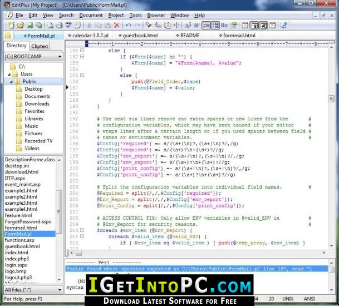This screenshot has width=339, height=306.
Task: Click the folder icon left of FormMail.pl tab
Action: tap(8, 36)
